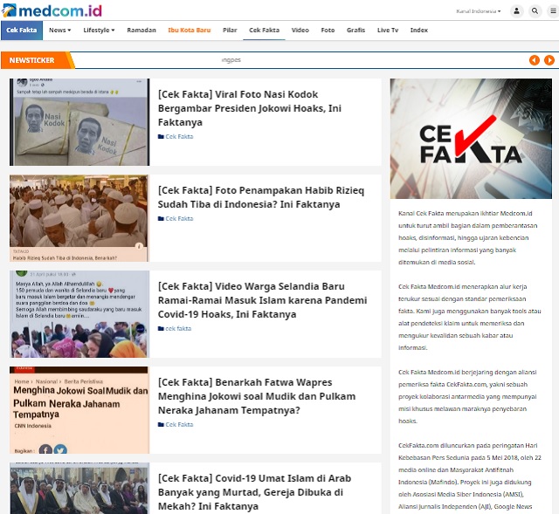559x514 pixels.
Task: Select the Grafis menu item
Action: tap(355, 30)
